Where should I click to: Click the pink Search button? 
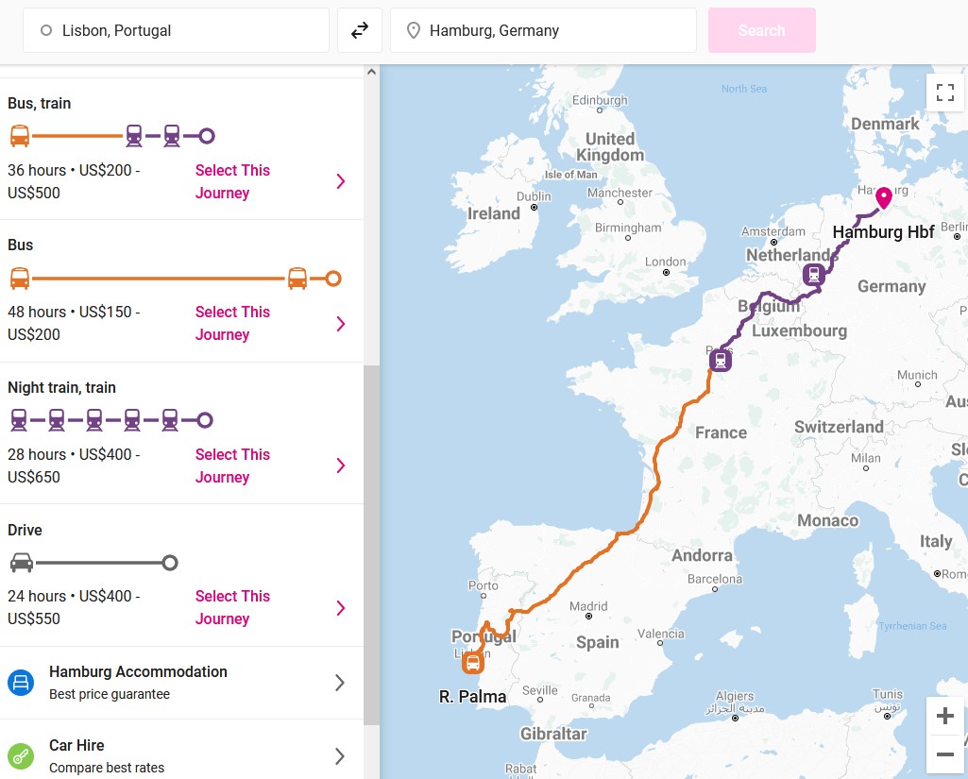coord(762,30)
